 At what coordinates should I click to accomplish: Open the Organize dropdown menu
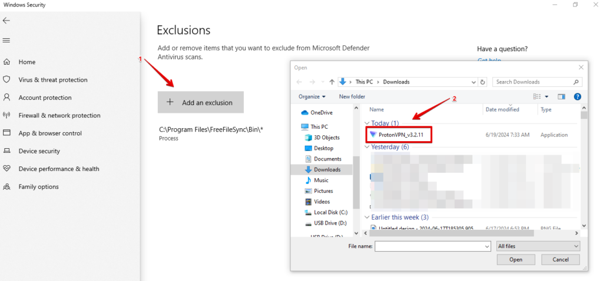(312, 96)
